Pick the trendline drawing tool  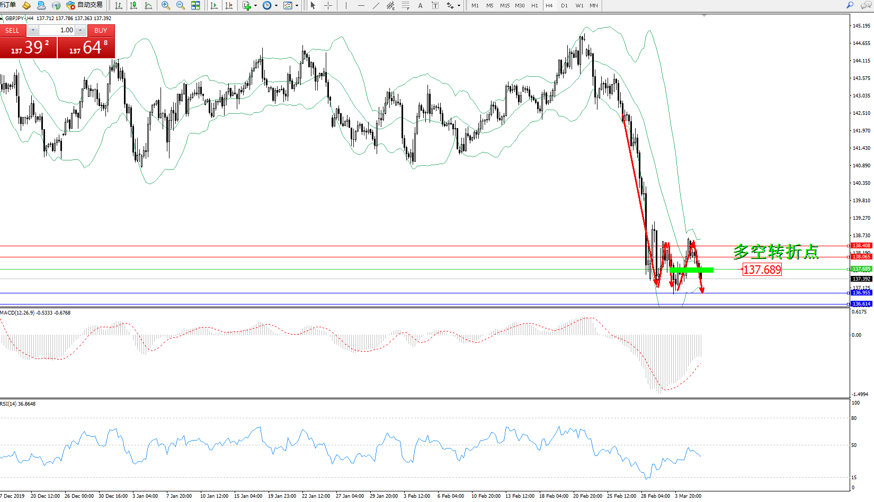click(376, 5)
